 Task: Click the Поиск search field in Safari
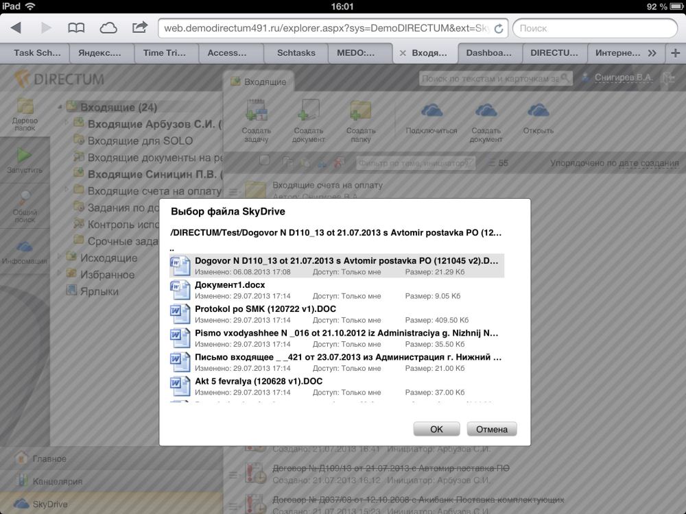point(595,28)
